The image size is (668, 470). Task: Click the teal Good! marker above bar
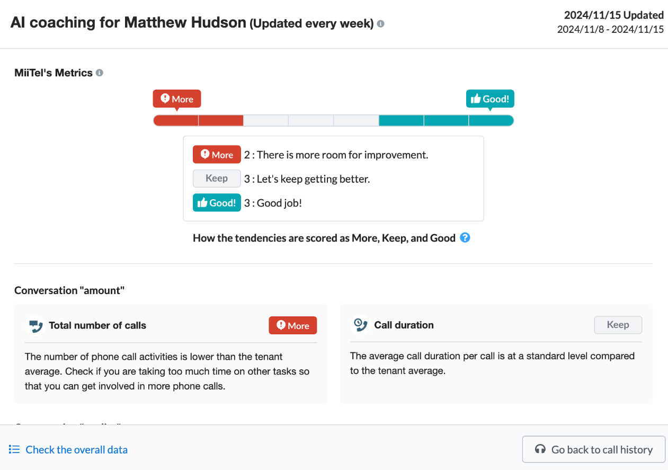[x=490, y=99]
